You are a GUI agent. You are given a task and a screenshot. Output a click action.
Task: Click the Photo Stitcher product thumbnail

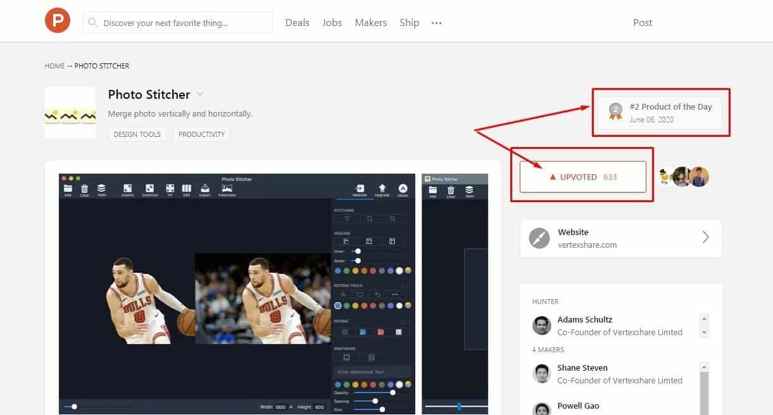click(x=70, y=113)
